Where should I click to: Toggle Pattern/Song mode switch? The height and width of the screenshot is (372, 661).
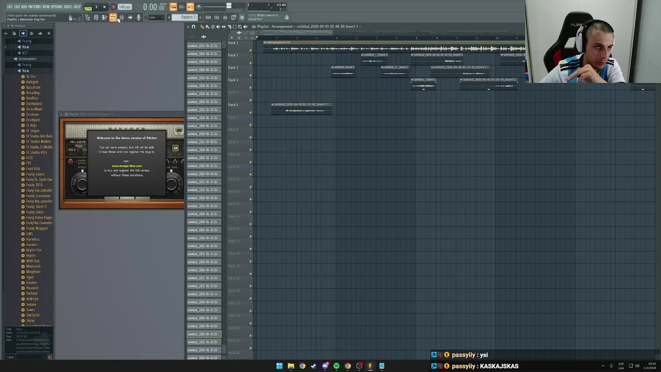pyautogui.click(x=88, y=7)
